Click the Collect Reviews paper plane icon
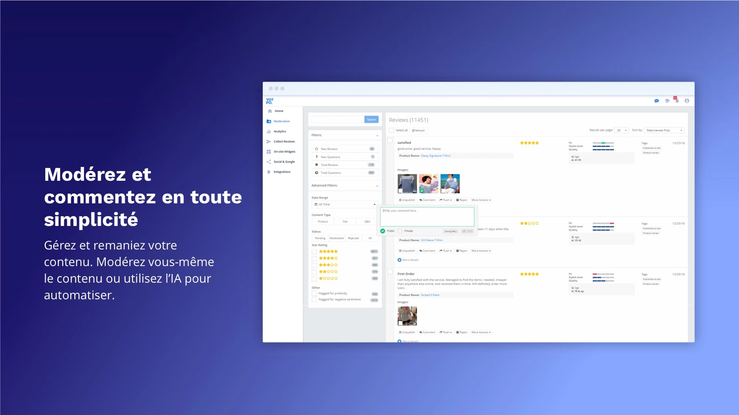The height and width of the screenshot is (415, 739). [x=269, y=142]
